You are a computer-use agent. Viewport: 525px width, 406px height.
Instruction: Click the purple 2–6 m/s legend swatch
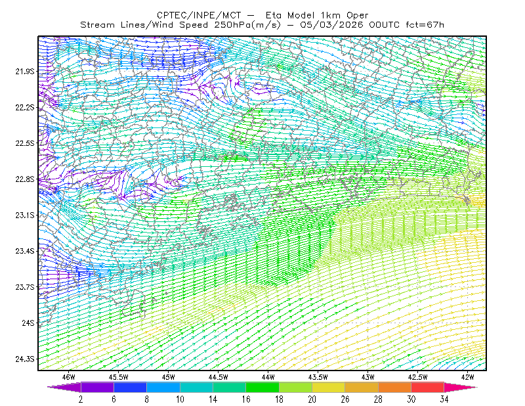pos(97,387)
